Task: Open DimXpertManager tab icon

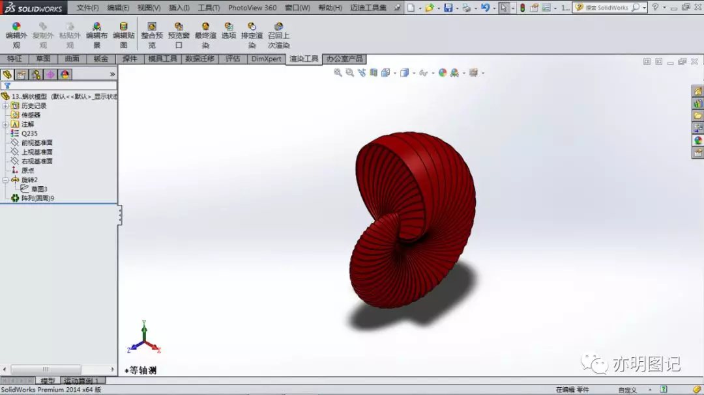Action: click(50, 74)
